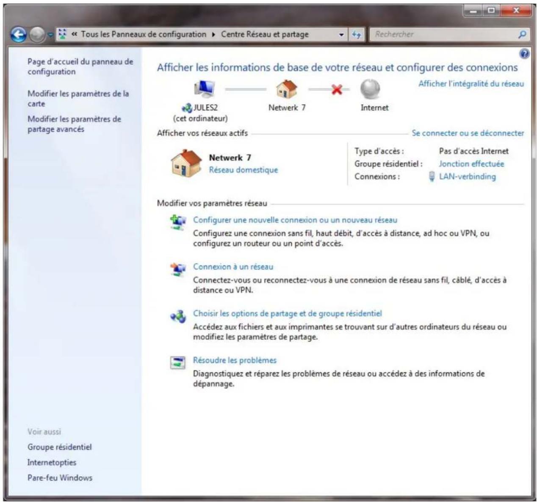Open 'Choisir les options de partage et de groupe résidentiel'
Image resolution: width=537 pixels, height=502 pixels.
pos(287,313)
